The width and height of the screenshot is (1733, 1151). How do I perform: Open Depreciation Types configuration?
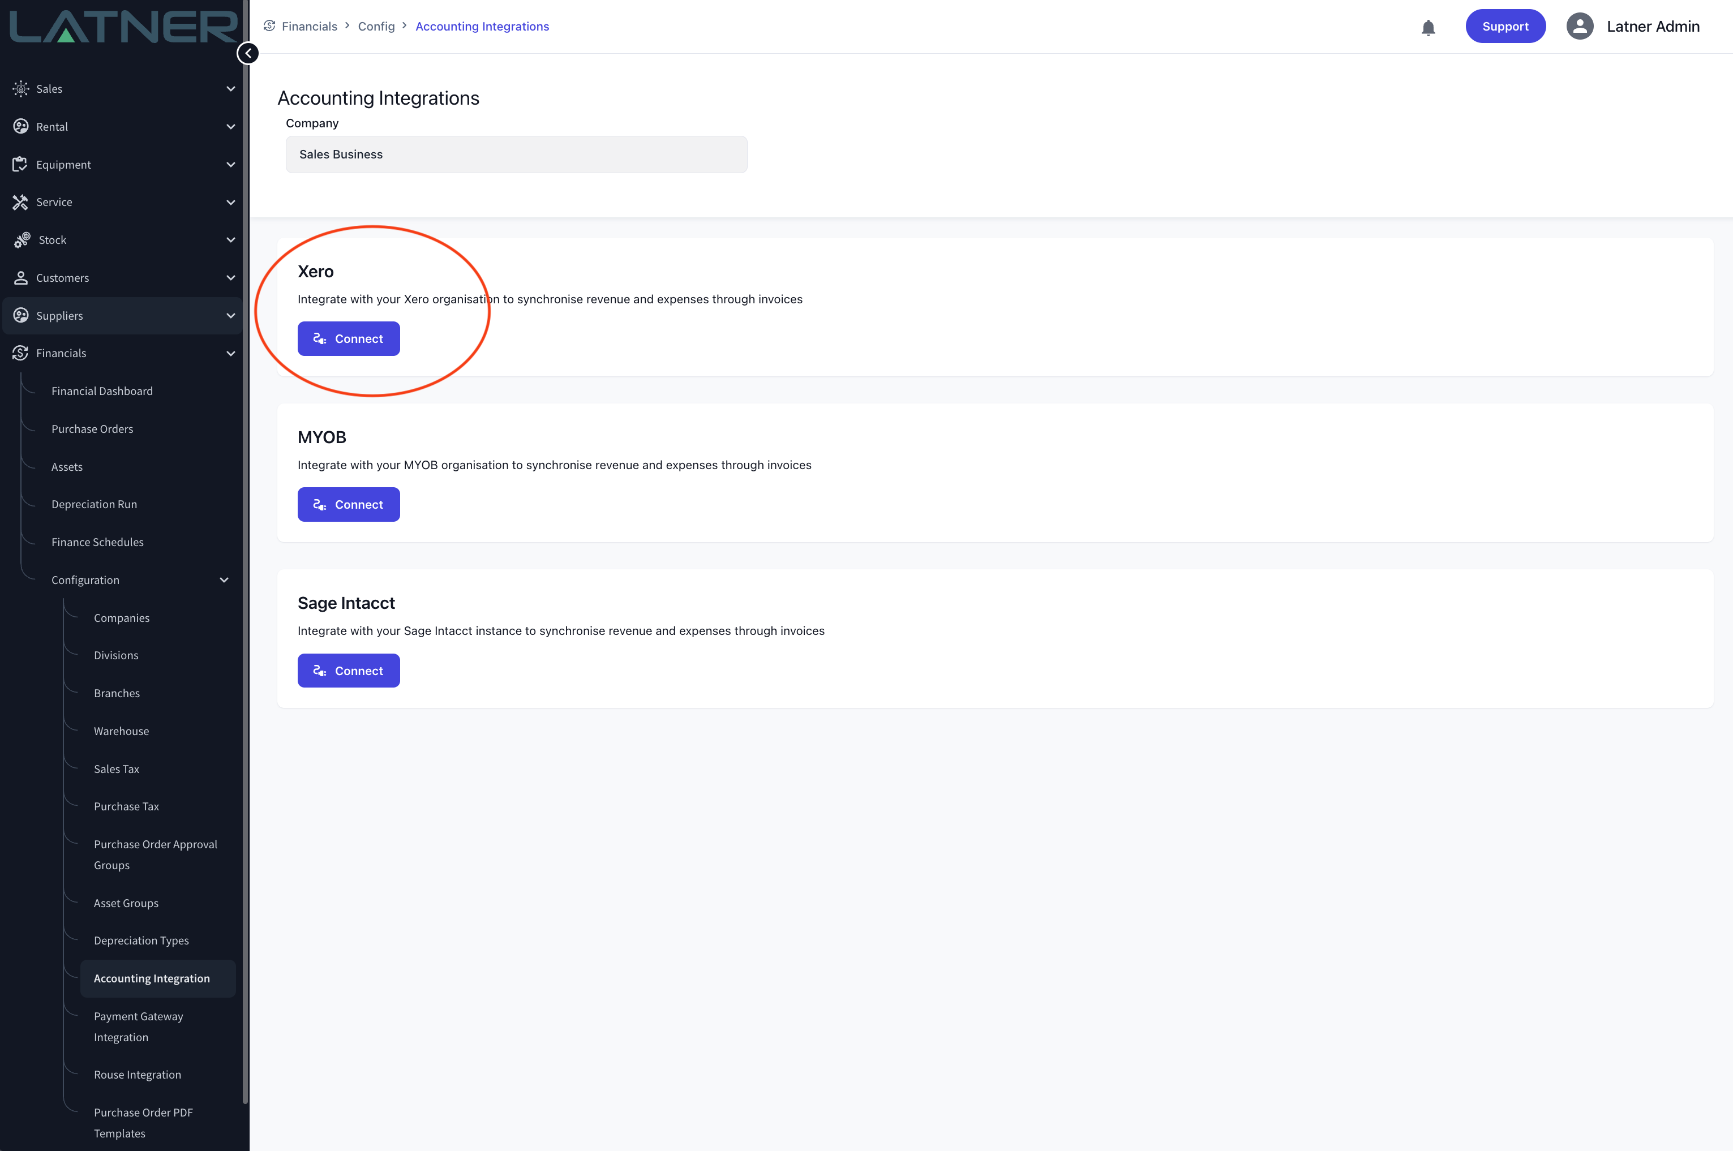pos(141,940)
